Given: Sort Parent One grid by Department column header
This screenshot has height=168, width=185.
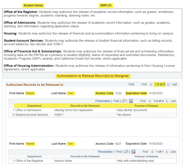Looking at the screenshot, I should pos(34,106).
